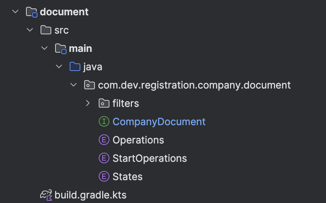Select the CompanyDocument interface file

click(159, 122)
